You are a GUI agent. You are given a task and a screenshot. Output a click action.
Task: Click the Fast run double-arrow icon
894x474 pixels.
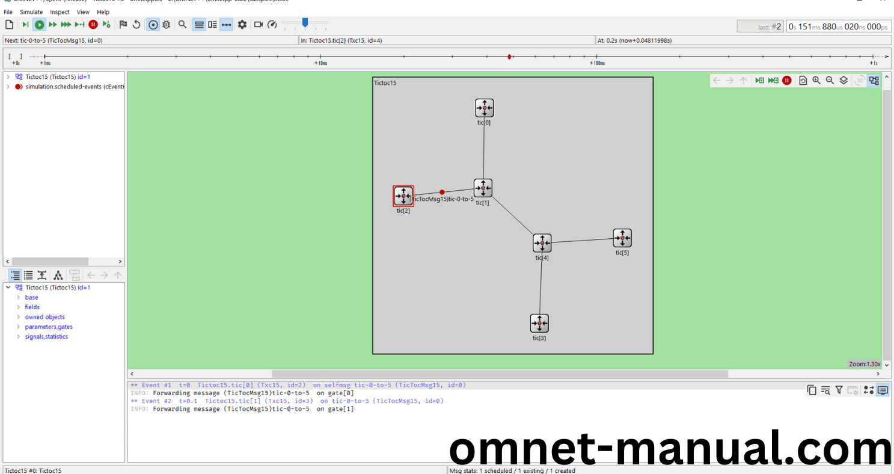coord(53,25)
